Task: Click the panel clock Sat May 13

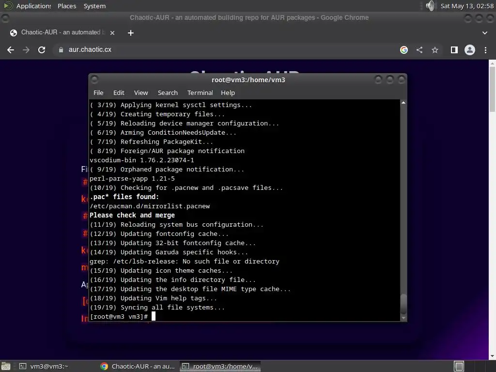Action: click(467, 6)
